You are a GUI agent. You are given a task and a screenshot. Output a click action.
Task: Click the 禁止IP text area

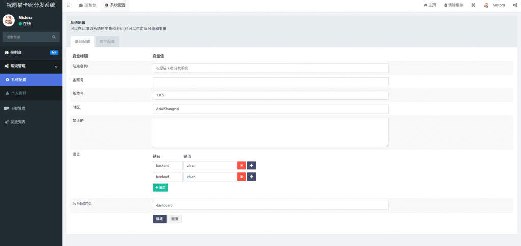point(271,132)
